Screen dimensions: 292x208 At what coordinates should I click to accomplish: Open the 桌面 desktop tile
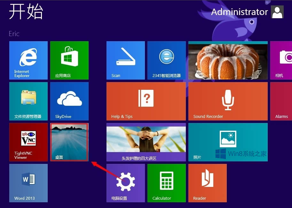[x=69, y=142]
